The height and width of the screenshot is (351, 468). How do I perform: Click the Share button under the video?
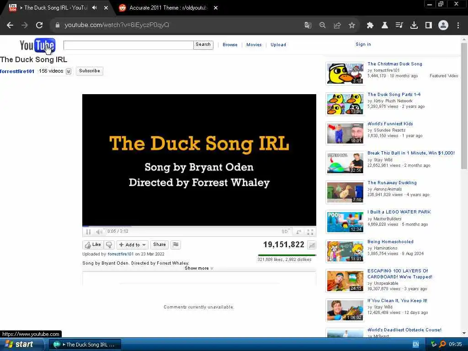pyautogui.click(x=160, y=245)
